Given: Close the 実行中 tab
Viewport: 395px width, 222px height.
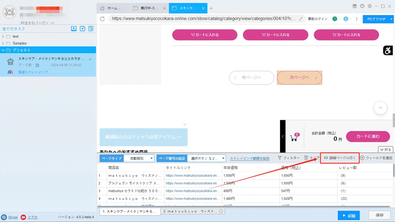Looking at the screenshot, I should pos(164,8).
